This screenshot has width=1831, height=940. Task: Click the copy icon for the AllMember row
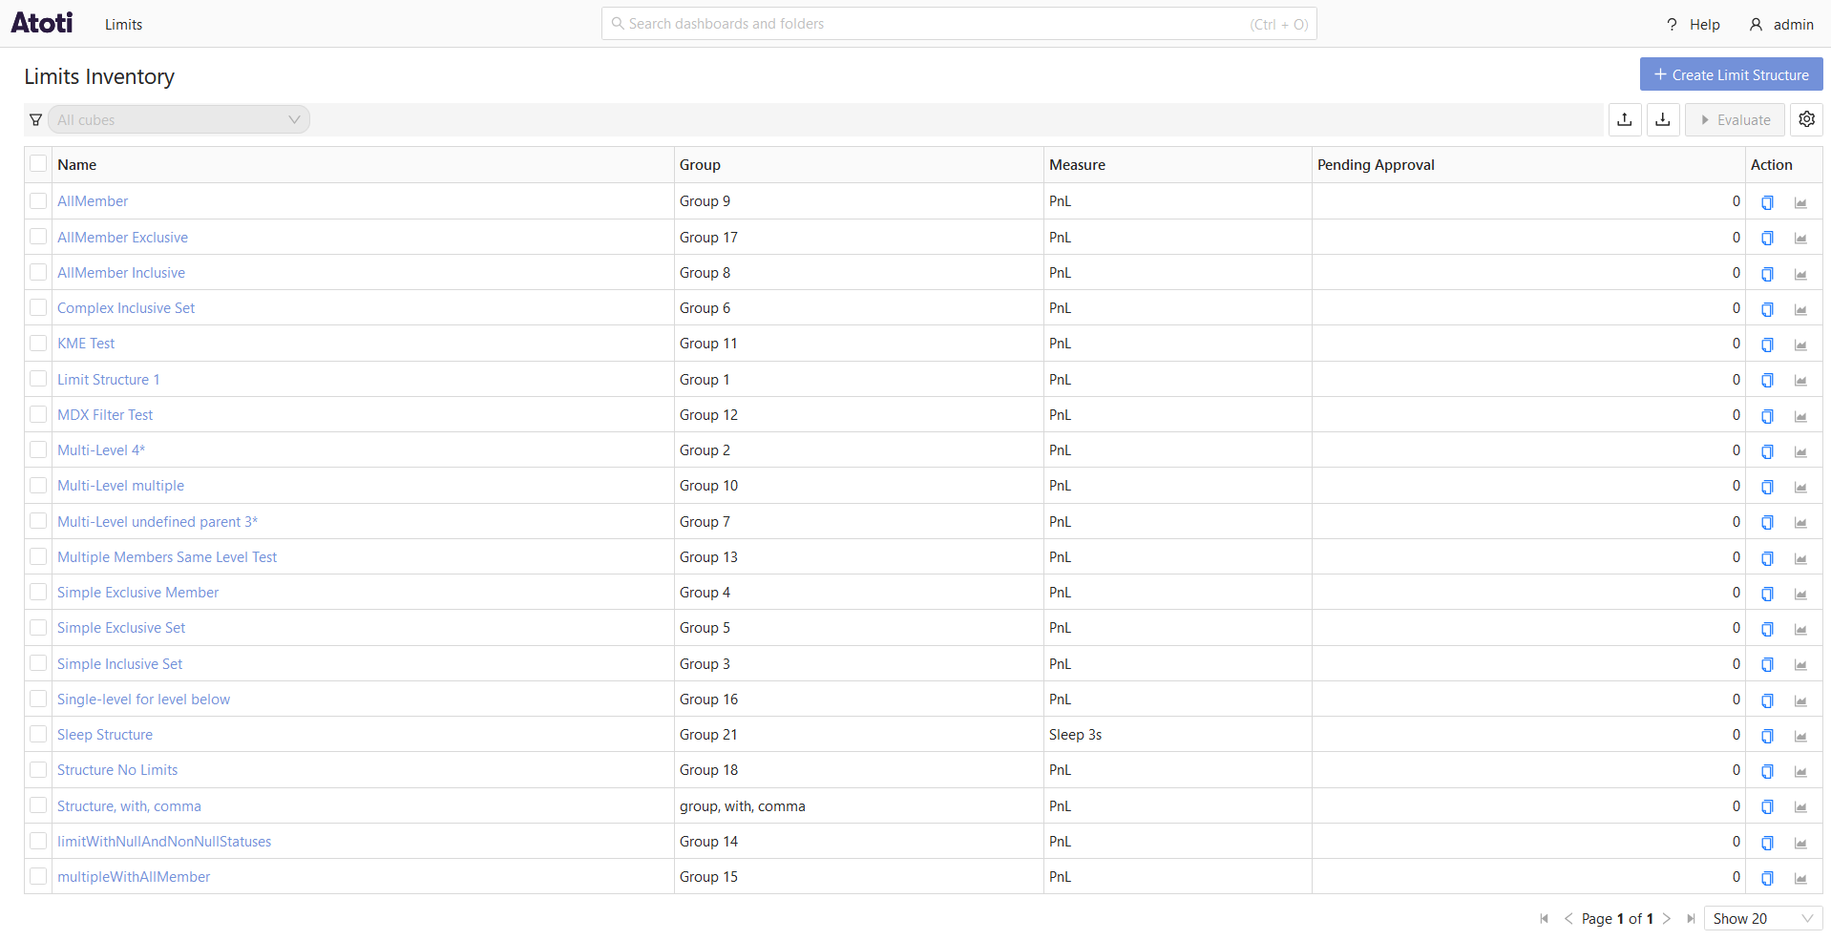(1767, 202)
